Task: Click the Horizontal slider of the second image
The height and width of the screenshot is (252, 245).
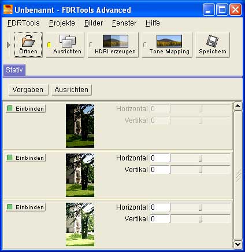Action: (200, 158)
